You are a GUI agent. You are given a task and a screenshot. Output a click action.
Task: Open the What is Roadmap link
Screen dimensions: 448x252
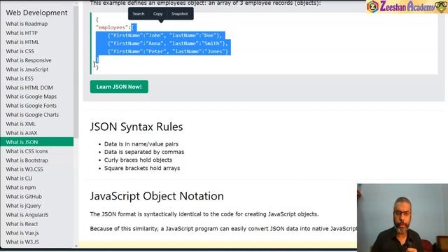pyautogui.click(x=27, y=24)
